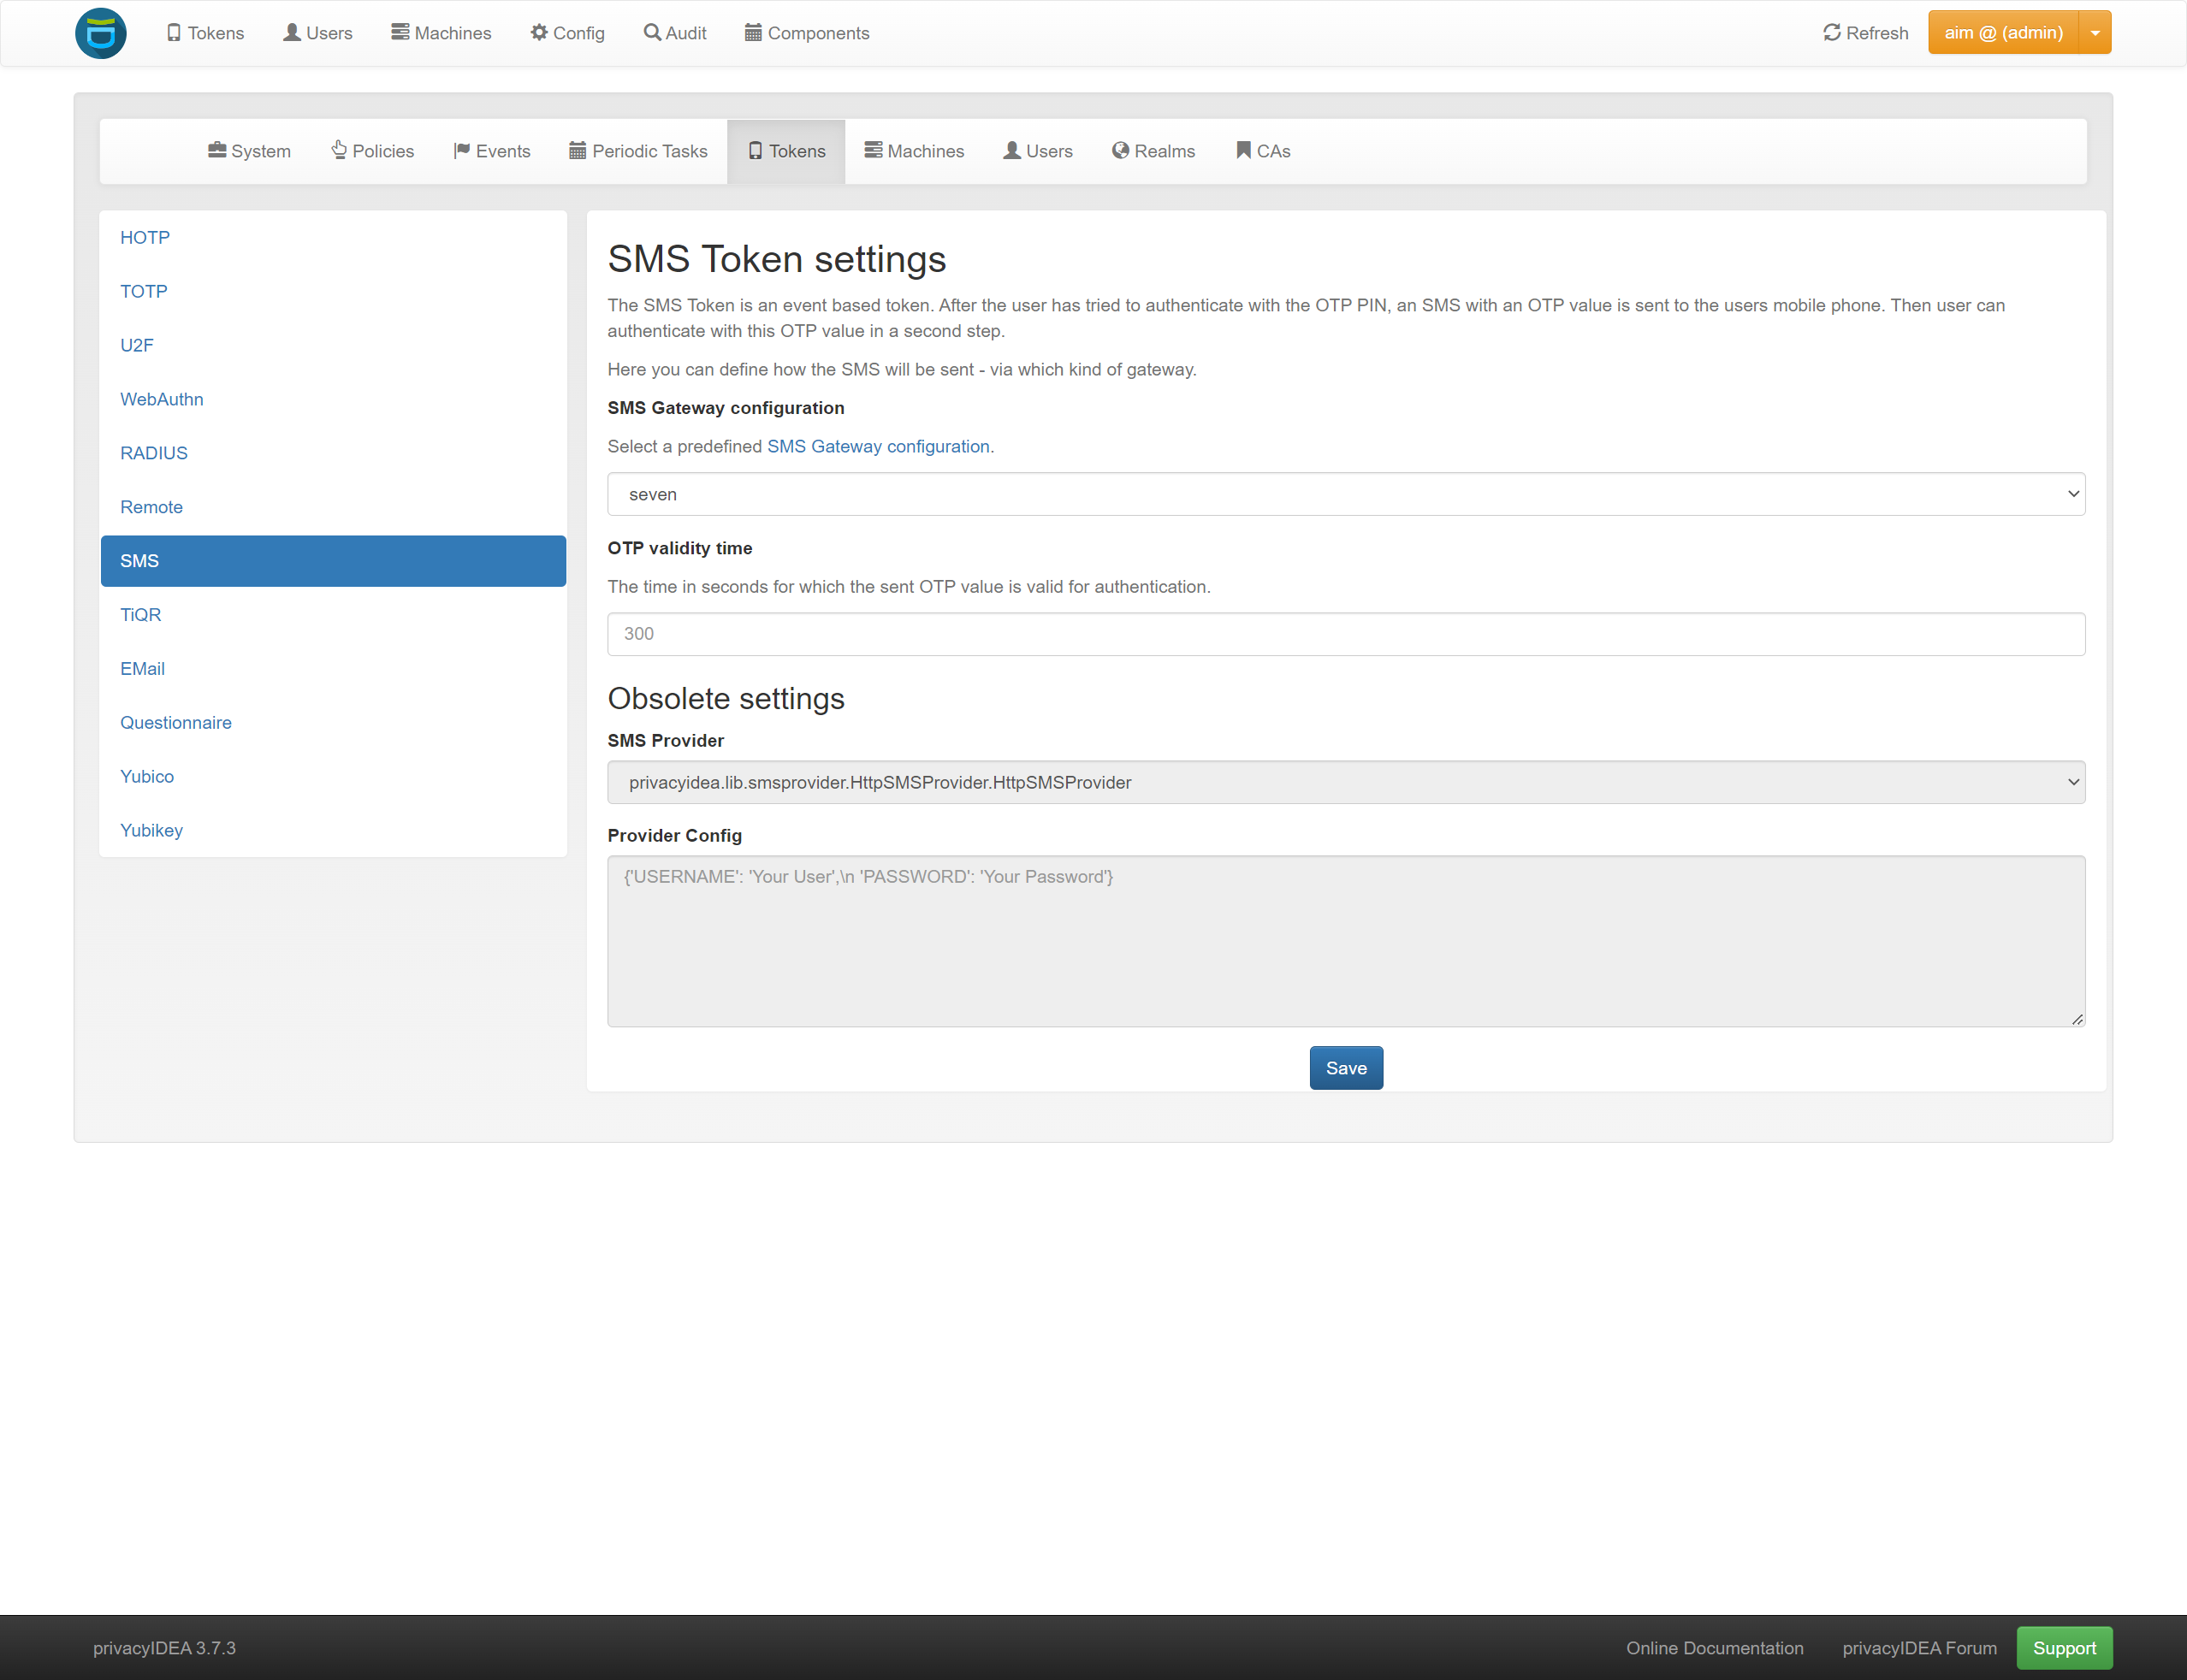Open the SMS Provider dropdown
Image resolution: width=2187 pixels, height=1680 pixels.
(1345, 782)
